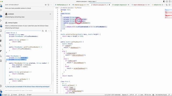Open the Testing flask view
This screenshot has width=172, height=96.
tap(1, 35)
